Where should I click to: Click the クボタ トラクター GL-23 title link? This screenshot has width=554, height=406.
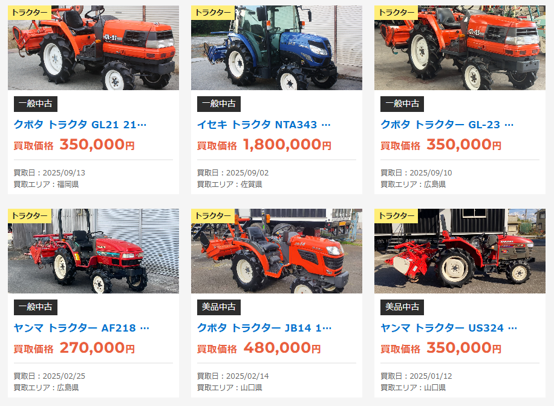pos(447,125)
